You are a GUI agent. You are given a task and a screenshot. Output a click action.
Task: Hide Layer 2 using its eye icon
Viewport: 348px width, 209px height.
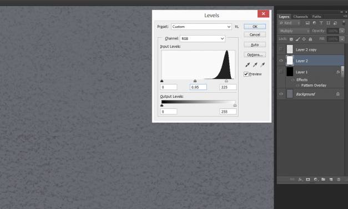281,61
